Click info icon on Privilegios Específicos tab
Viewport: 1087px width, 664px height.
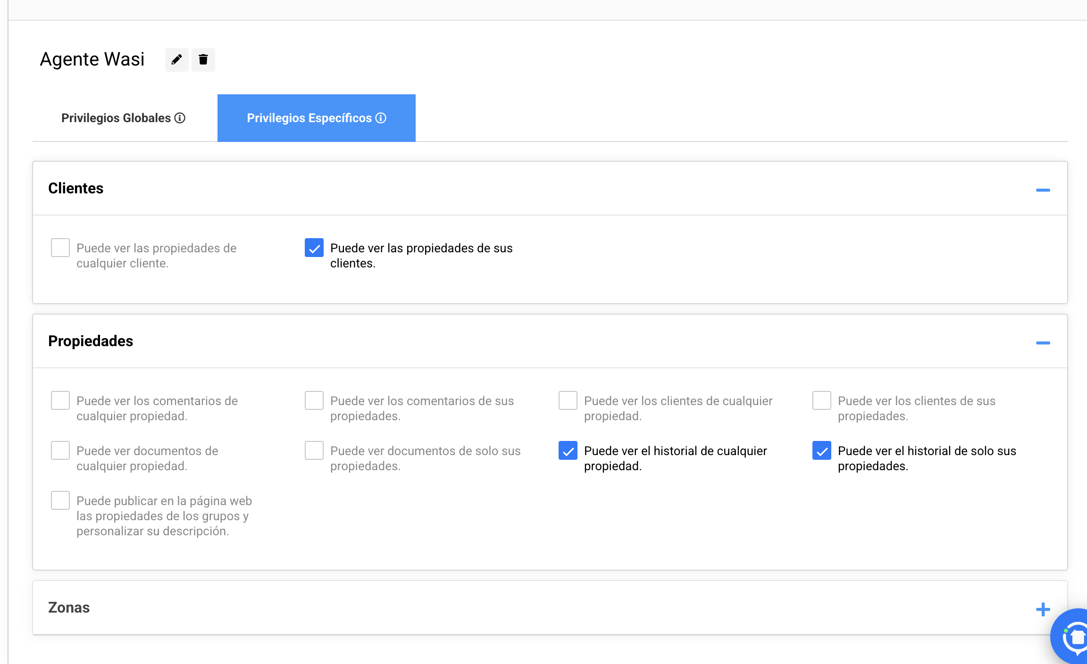381,118
